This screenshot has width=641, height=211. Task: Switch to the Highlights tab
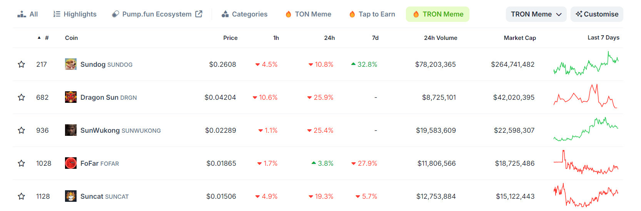tap(75, 14)
